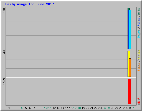This screenshot has width=142, height=111.
Task: Click day 14 on the x-axis
Action: pyautogui.click(x=62, y=108)
